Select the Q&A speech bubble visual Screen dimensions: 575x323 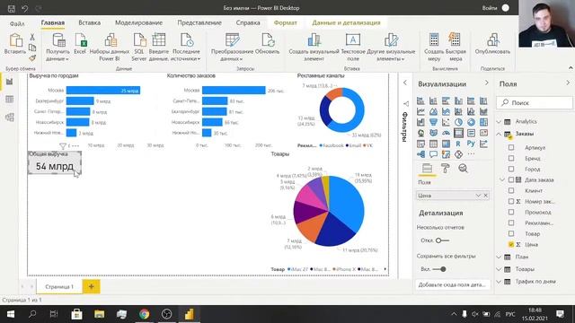(x=433, y=154)
